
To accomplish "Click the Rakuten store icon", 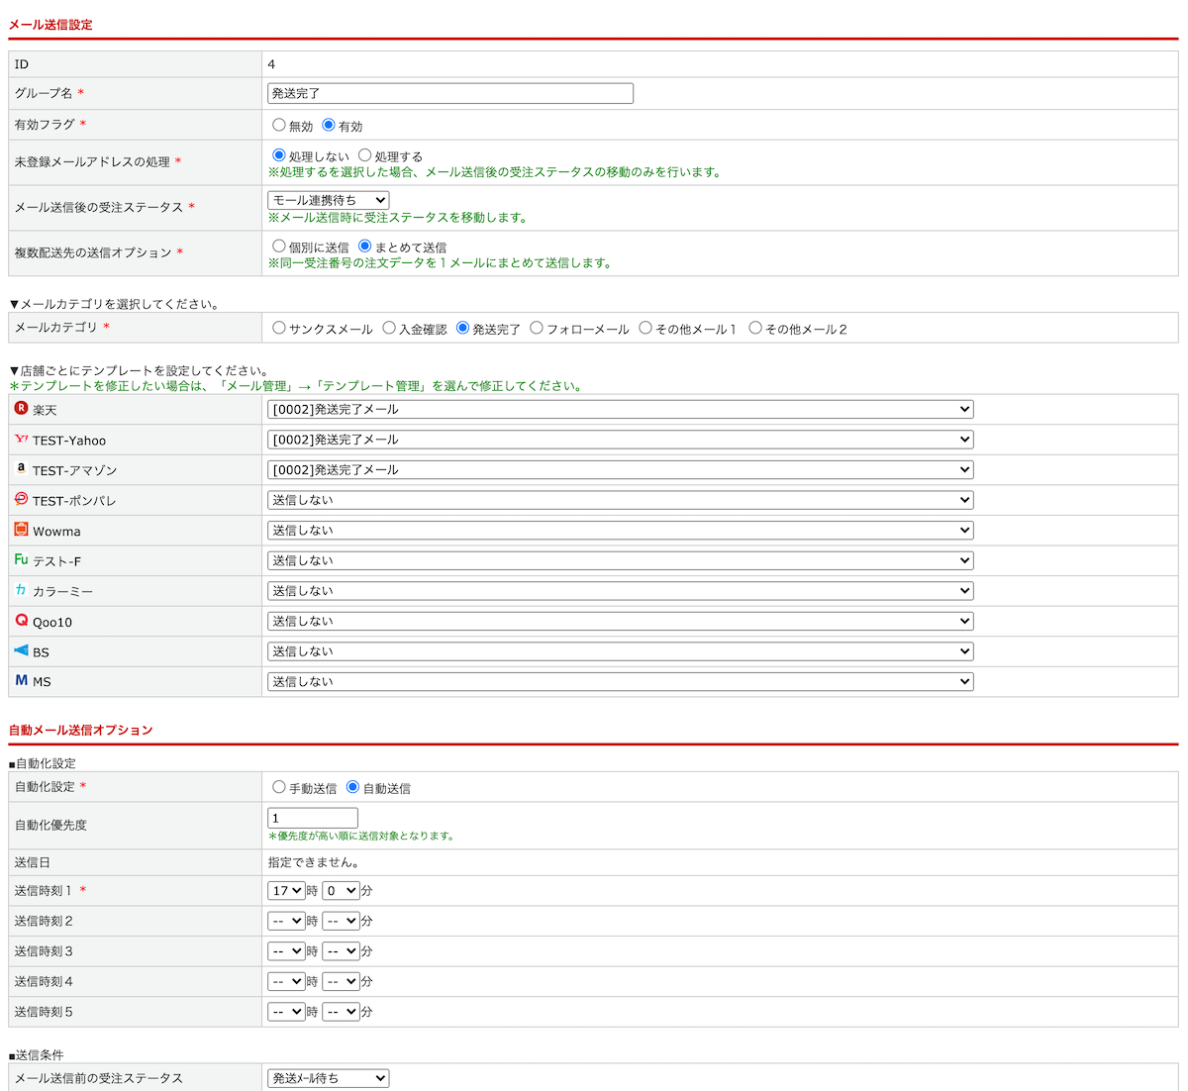I will (x=21, y=408).
